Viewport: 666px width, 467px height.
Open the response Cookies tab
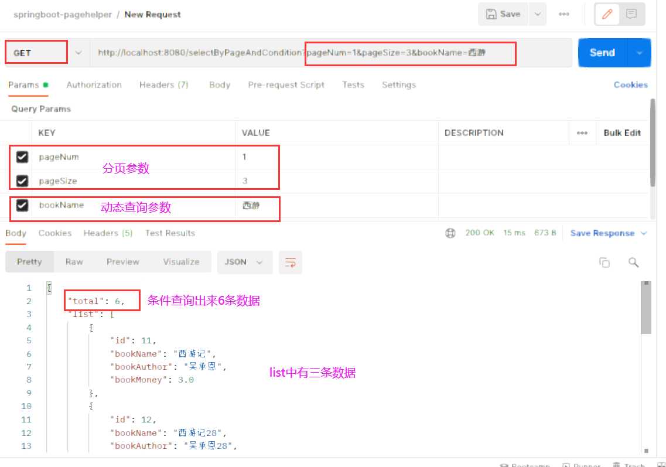pos(55,233)
